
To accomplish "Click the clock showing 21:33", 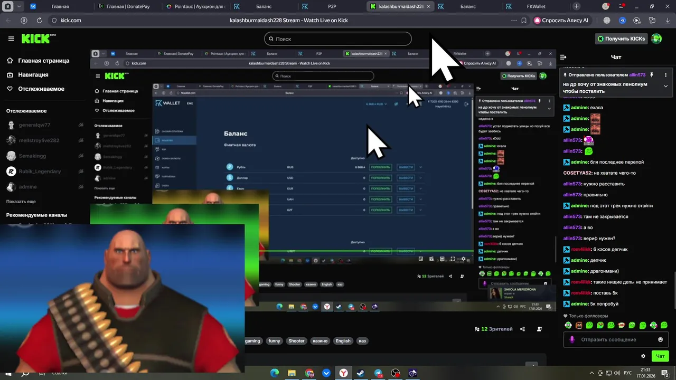I will tap(645, 370).
